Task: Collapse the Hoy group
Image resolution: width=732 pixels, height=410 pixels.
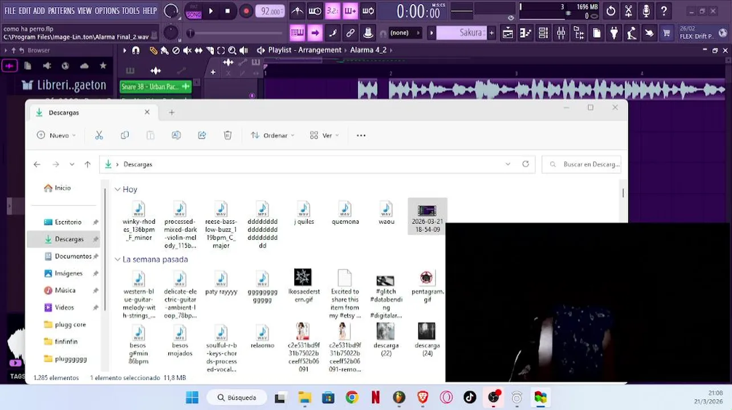Action: click(117, 189)
